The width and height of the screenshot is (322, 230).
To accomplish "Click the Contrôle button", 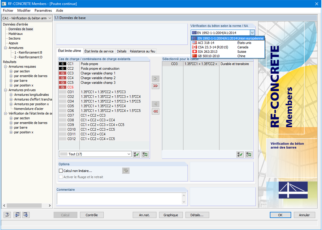I will coord(92,215).
